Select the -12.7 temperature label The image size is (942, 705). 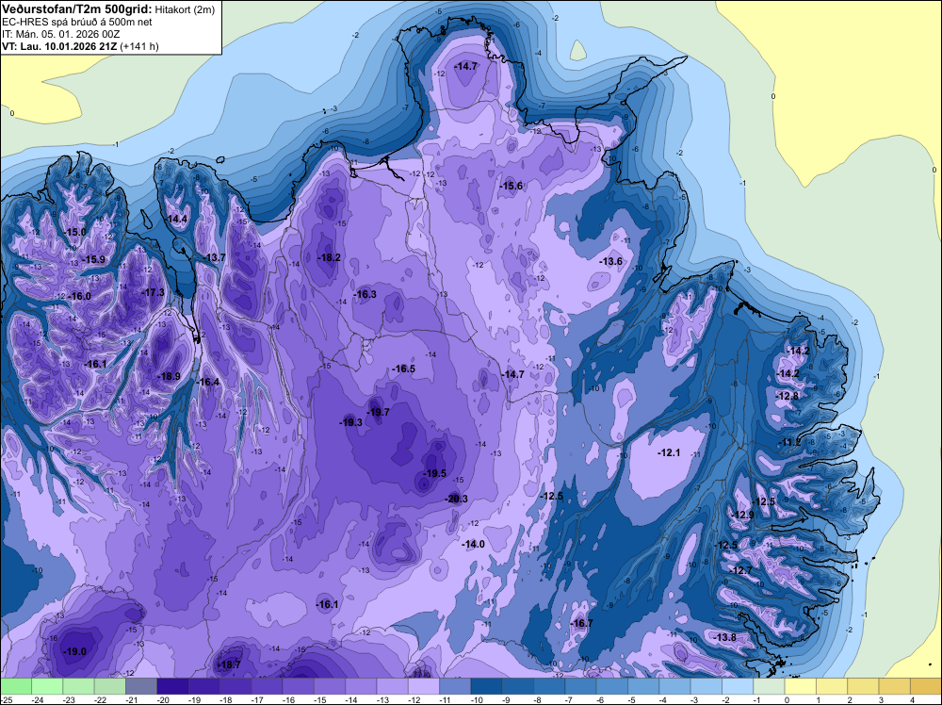click(x=740, y=570)
